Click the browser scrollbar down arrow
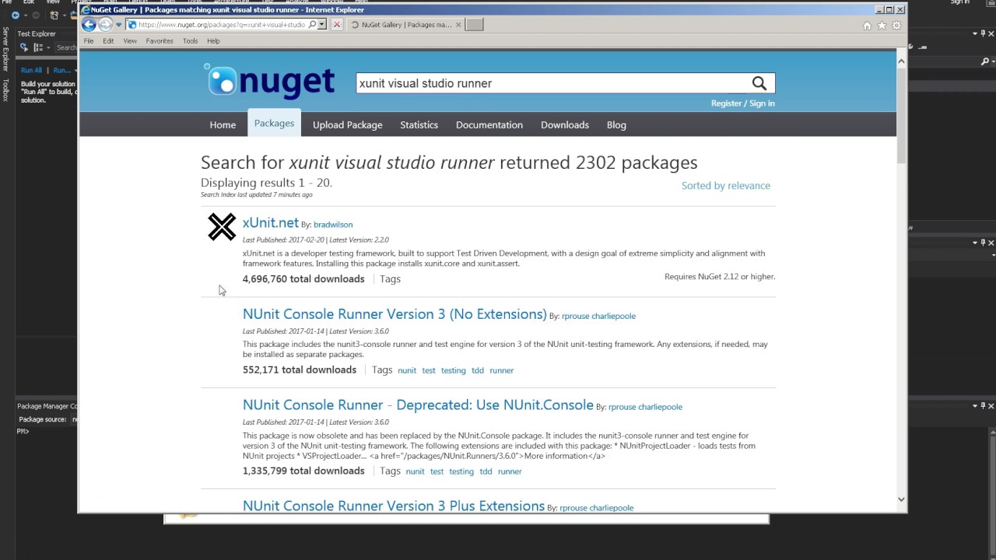Screen dimensions: 996x560 coord(901,499)
